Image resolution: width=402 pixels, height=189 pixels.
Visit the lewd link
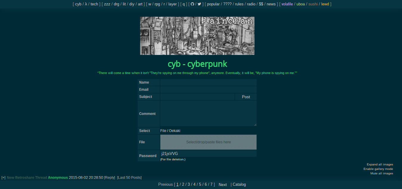click(x=325, y=4)
